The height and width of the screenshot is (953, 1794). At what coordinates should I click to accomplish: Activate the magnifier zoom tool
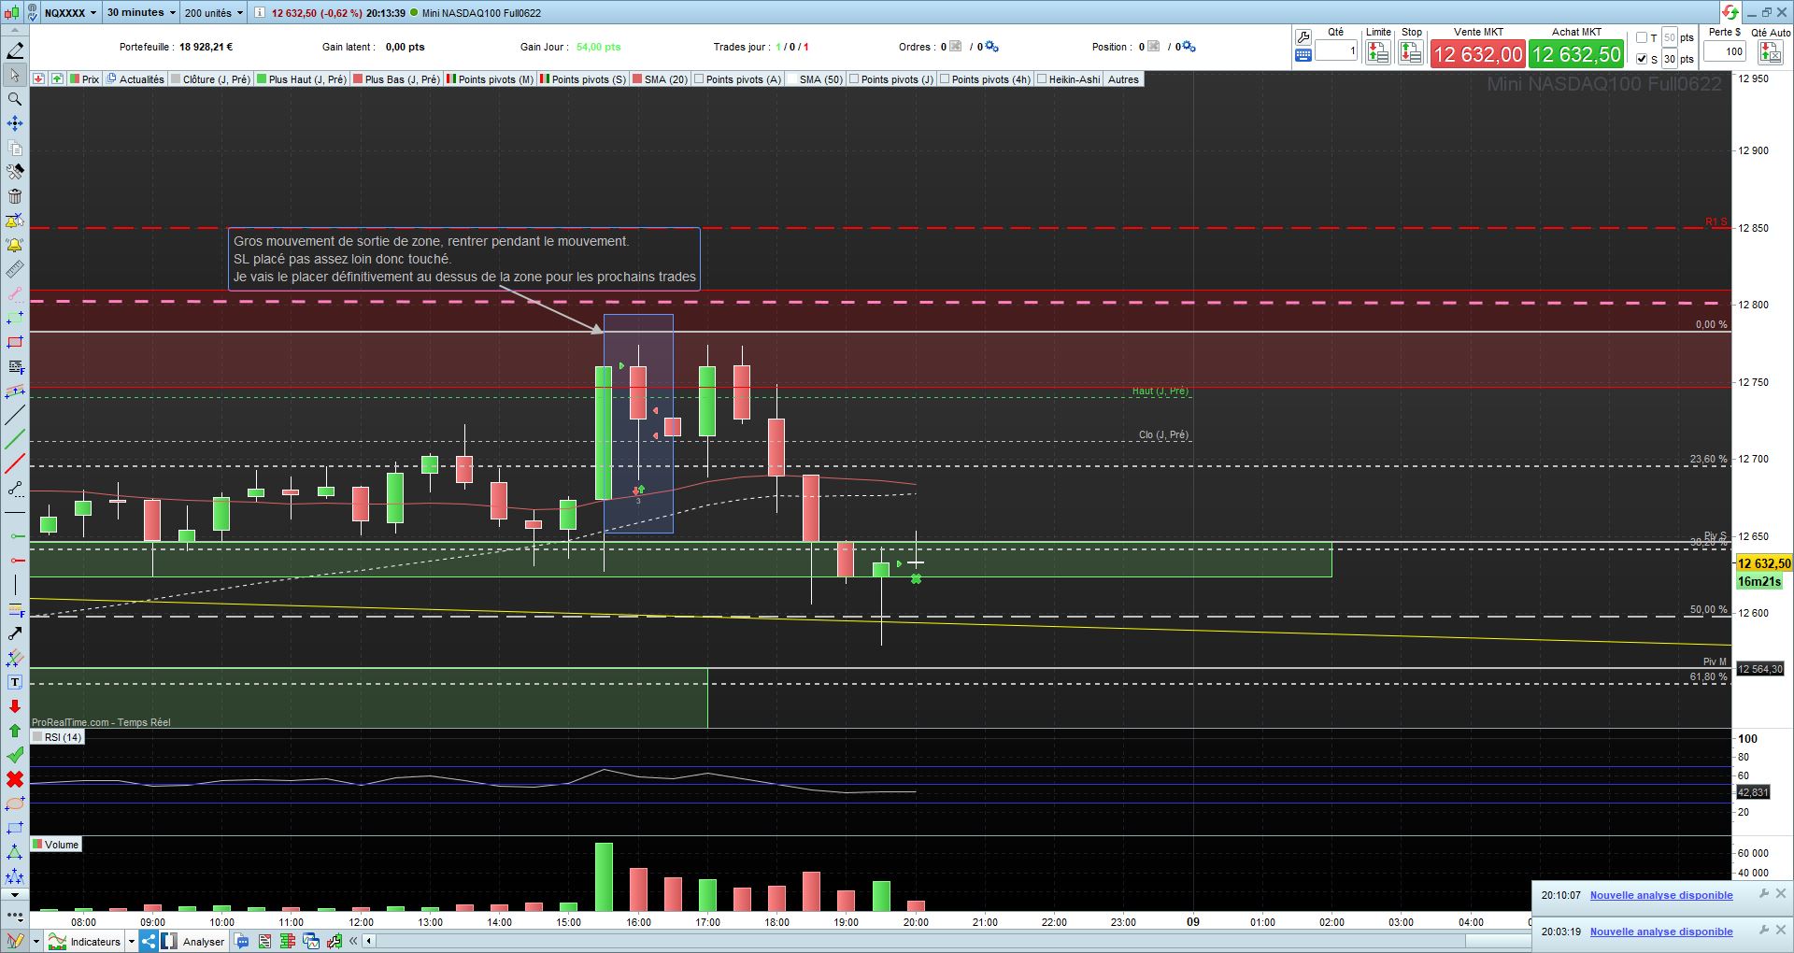tap(15, 99)
